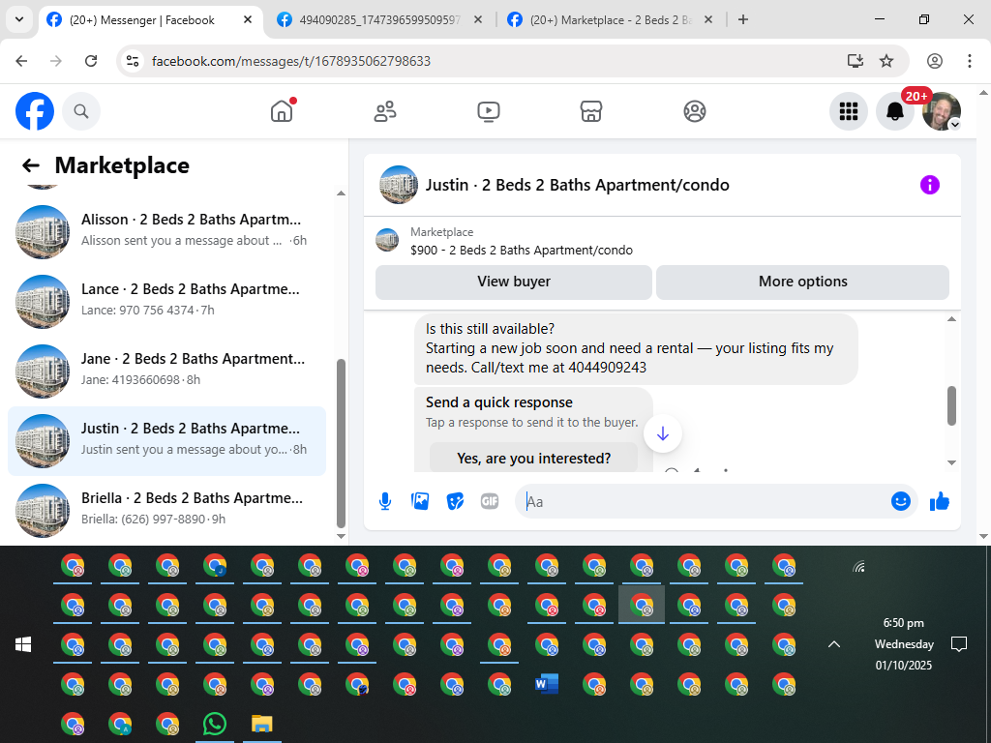This screenshot has height=743, width=991.
Task: Open the notifications bell with 20+ badge
Action: click(x=895, y=111)
